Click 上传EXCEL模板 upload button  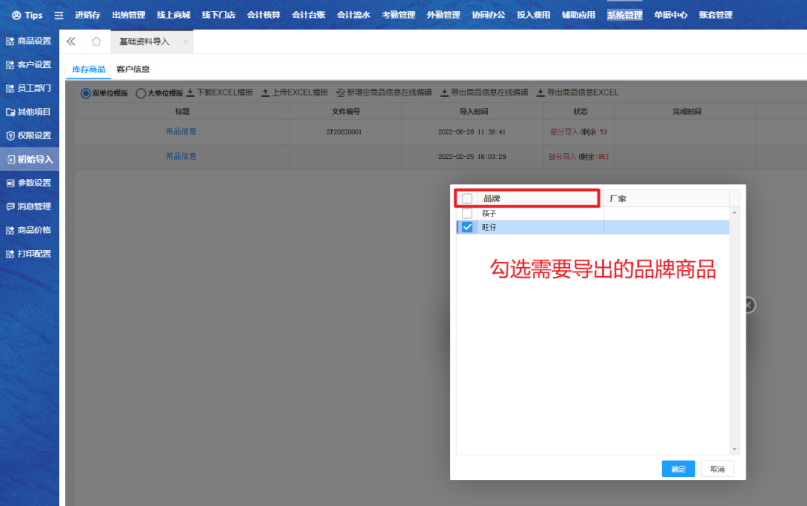pyautogui.click(x=294, y=93)
